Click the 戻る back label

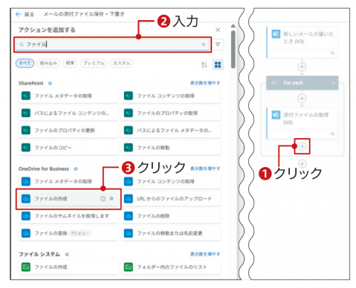point(29,15)
